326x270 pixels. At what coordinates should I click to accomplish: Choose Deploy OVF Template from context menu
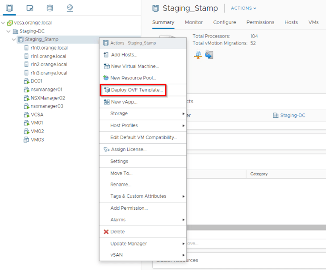(x=137, y=90)
